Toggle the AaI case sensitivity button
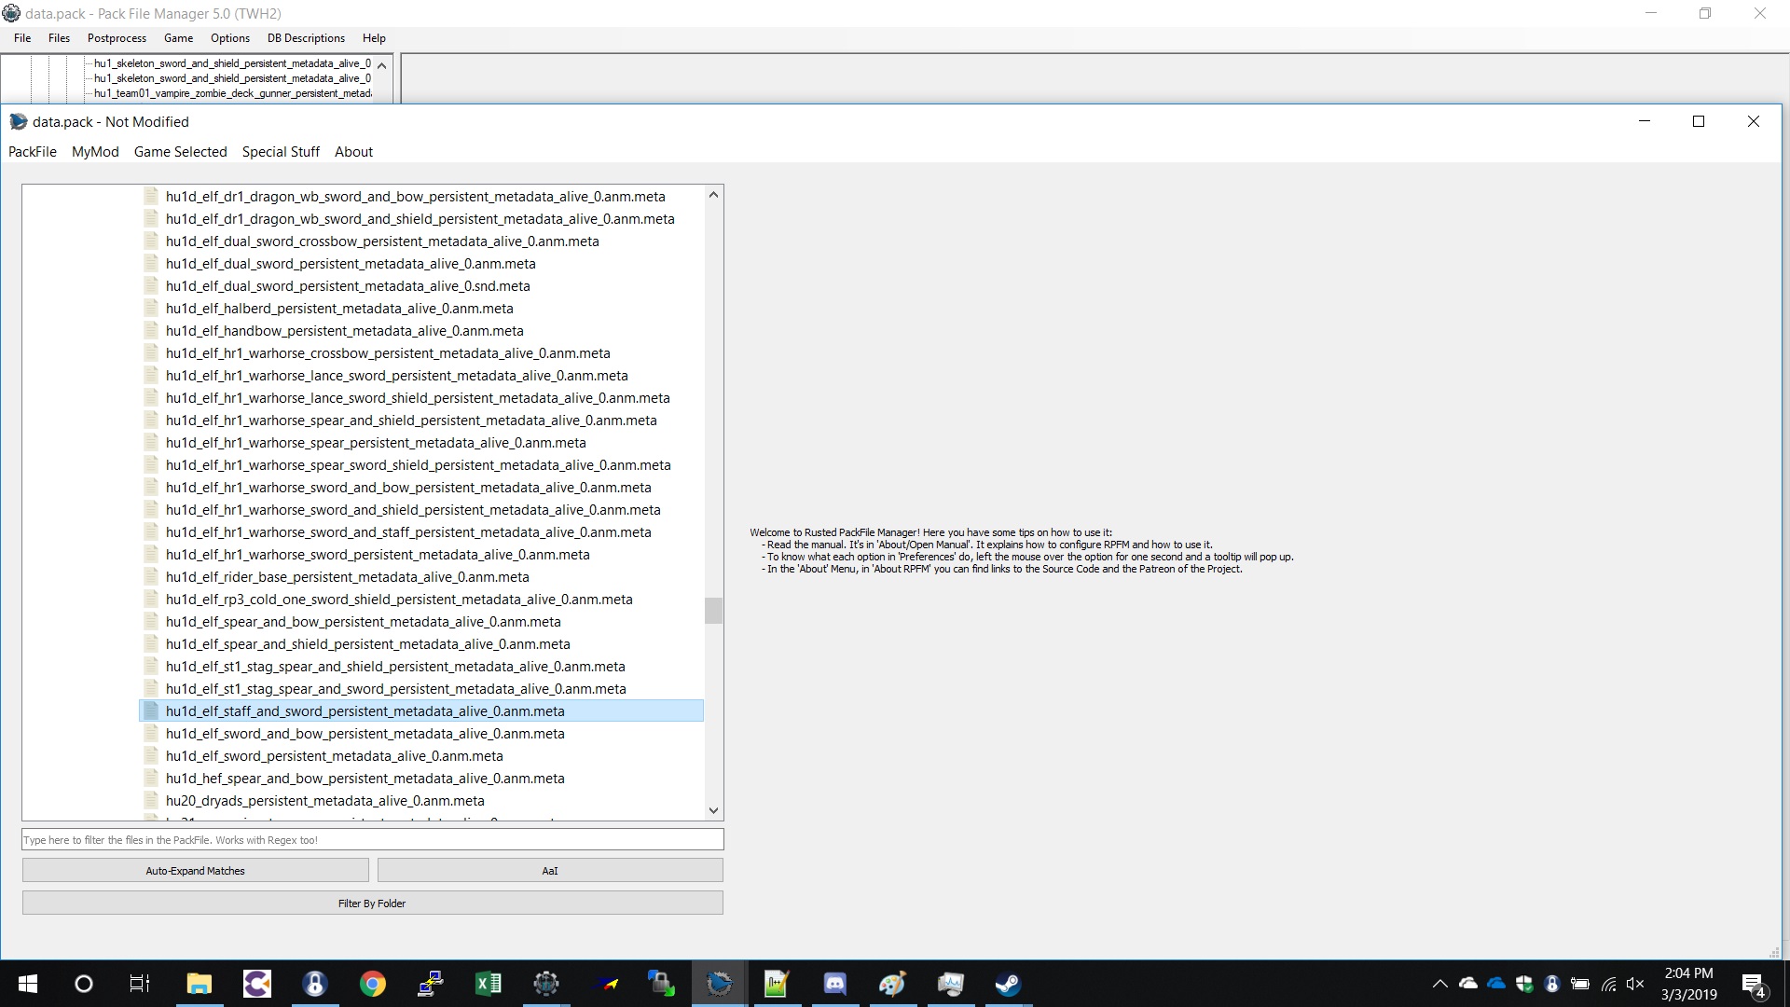The width and height of the screenshot is (1790, 1007). pos(550,871)
